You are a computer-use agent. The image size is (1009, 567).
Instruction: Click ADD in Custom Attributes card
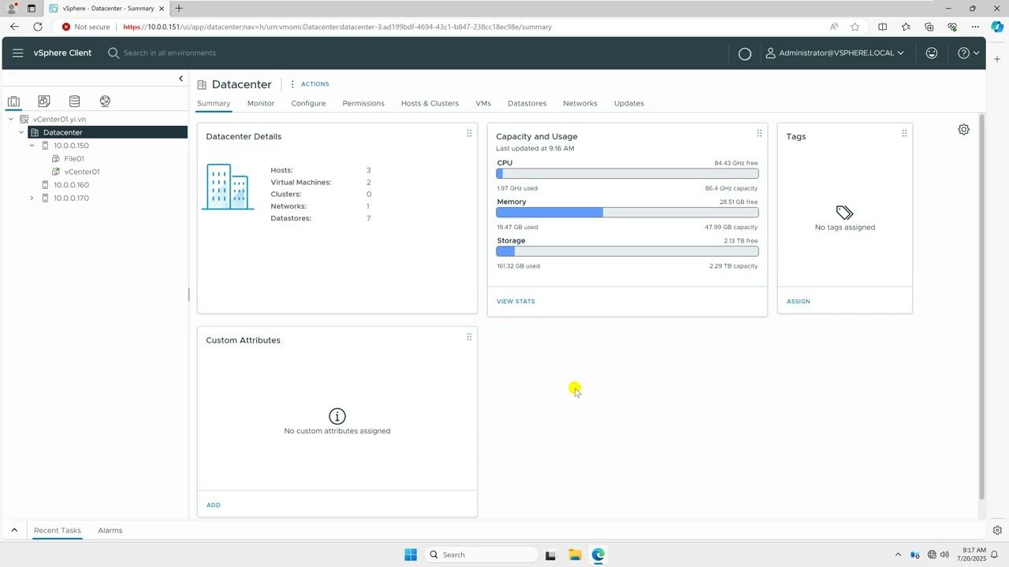click(214, 505)
